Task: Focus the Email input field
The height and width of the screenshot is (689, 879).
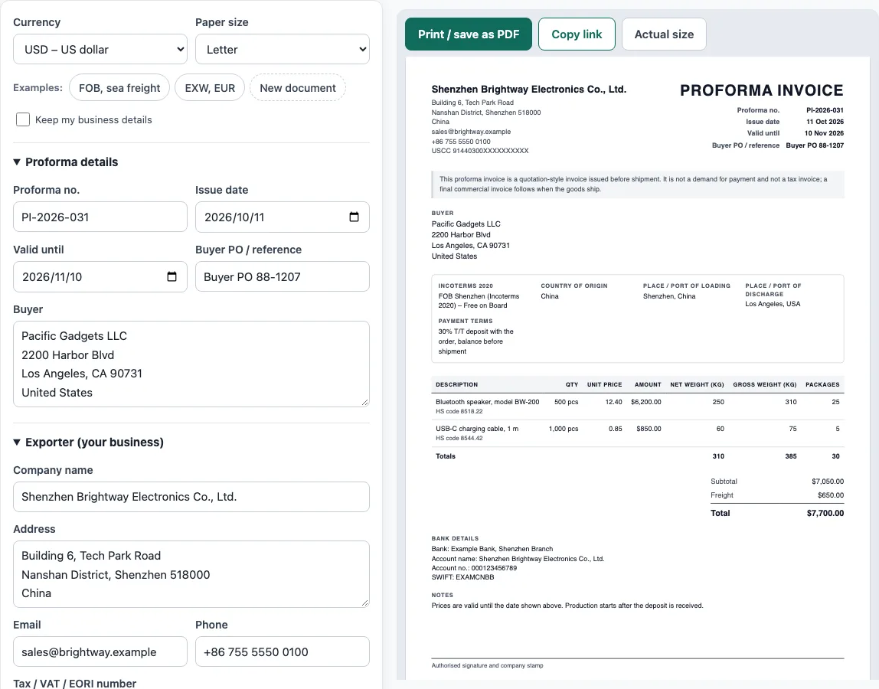Action: (x=100, y=651)
